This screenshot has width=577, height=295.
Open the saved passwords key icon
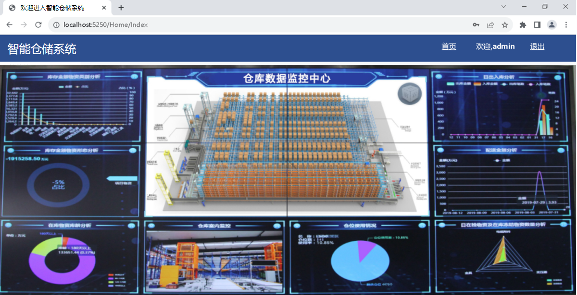pos(476,25)
